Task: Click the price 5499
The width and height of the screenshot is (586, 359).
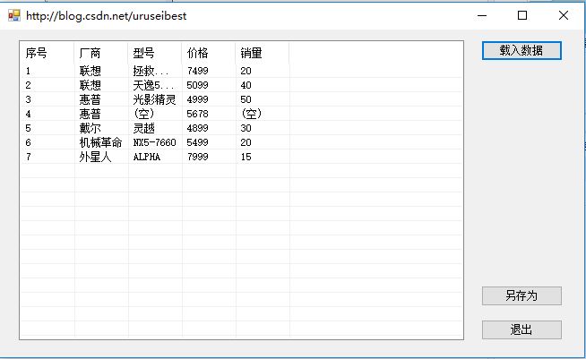Action: click(198, 142)
